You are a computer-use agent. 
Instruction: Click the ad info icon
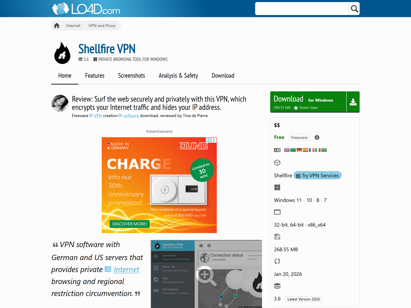(209, 140)
